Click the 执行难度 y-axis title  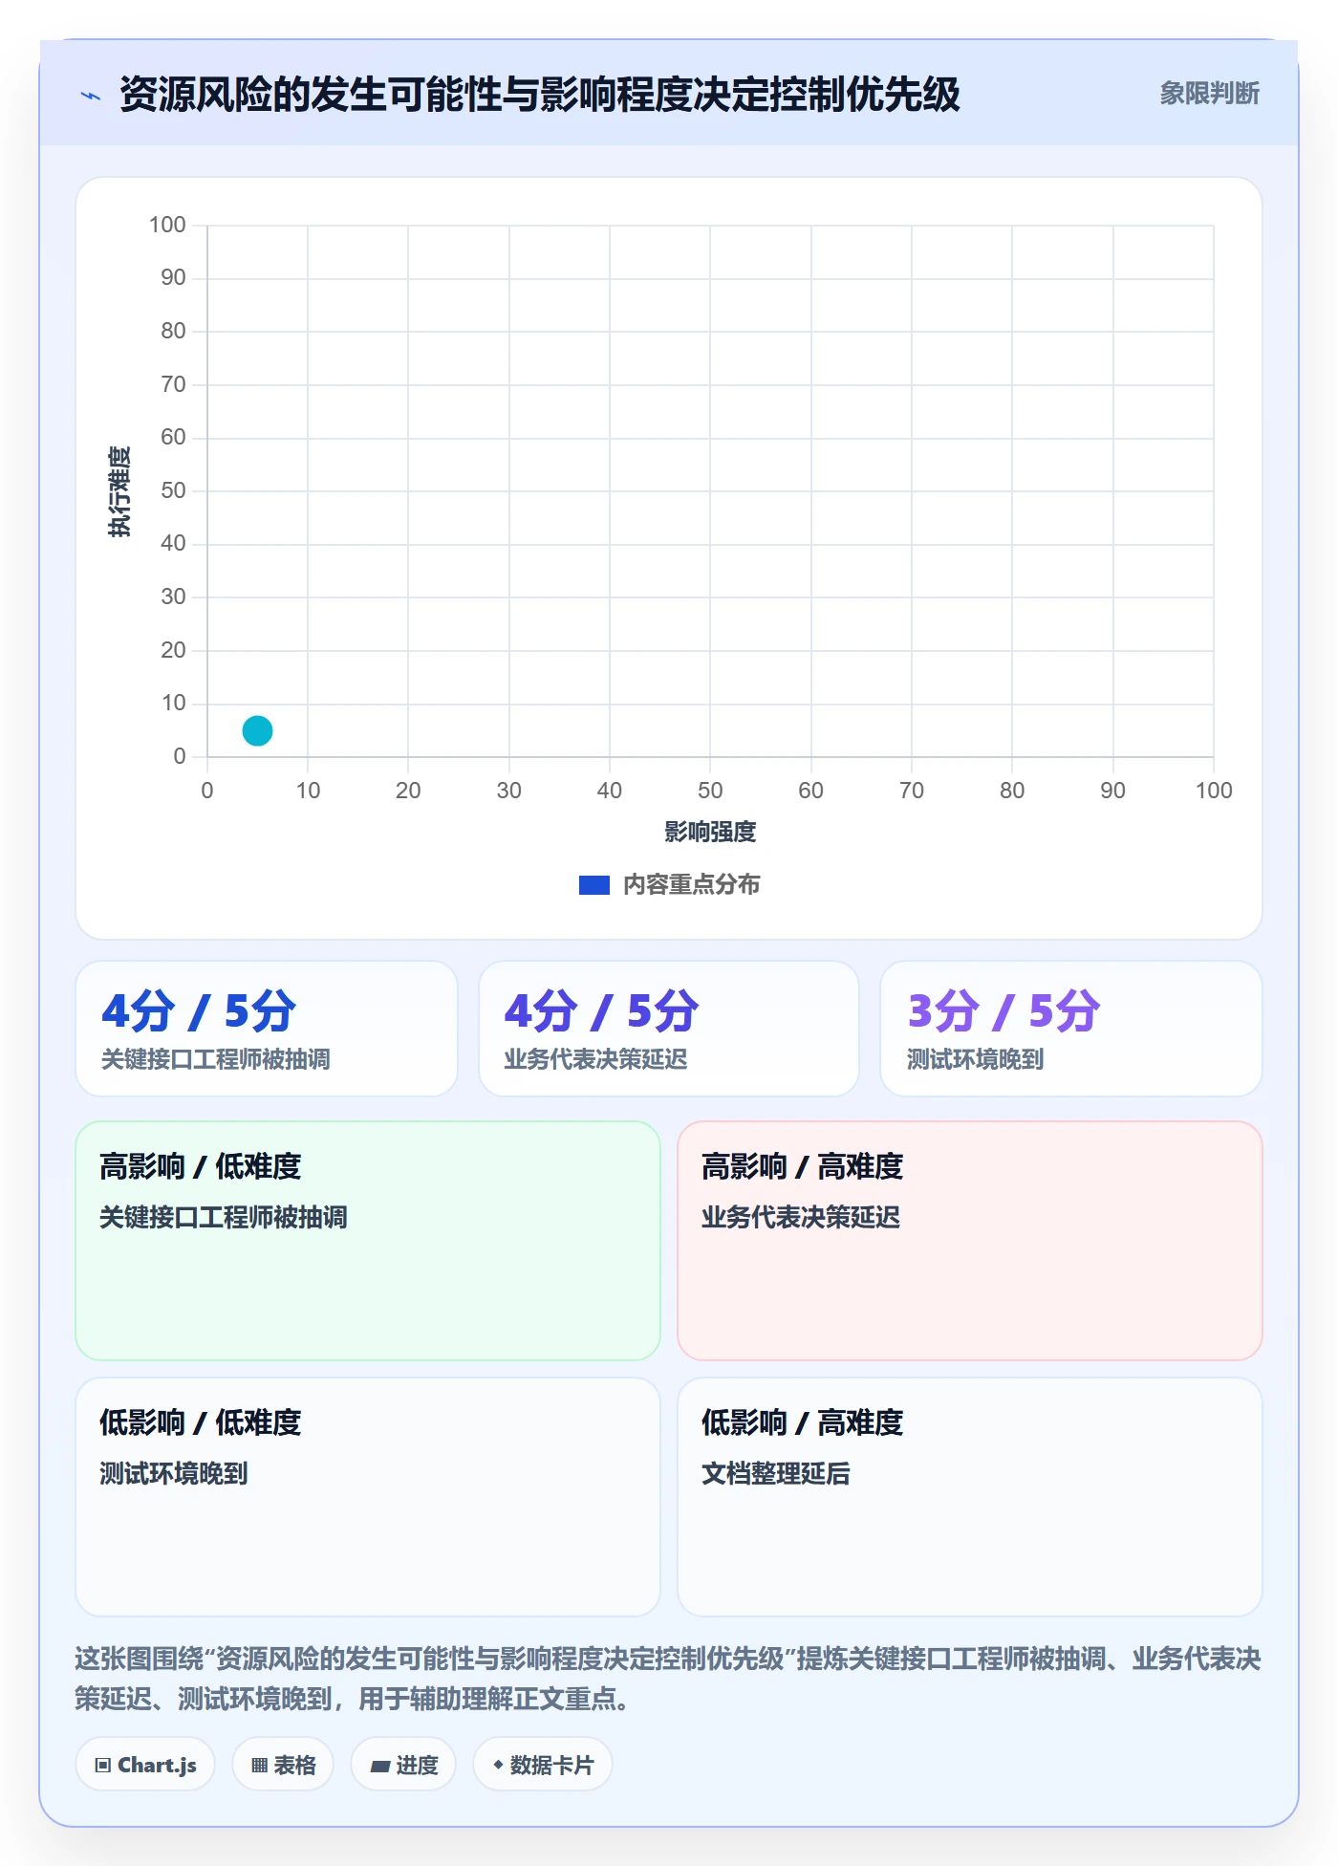click(x=119, y=491)
